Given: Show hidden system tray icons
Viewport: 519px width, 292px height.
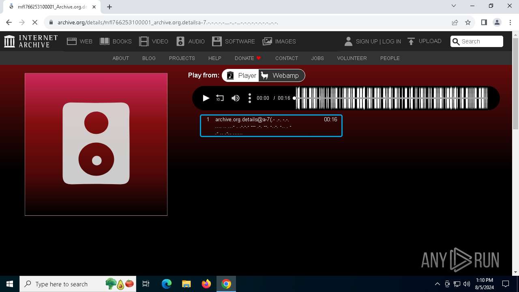Looking at the screenshot, I should pyautogui.click(x=437, y=284).
